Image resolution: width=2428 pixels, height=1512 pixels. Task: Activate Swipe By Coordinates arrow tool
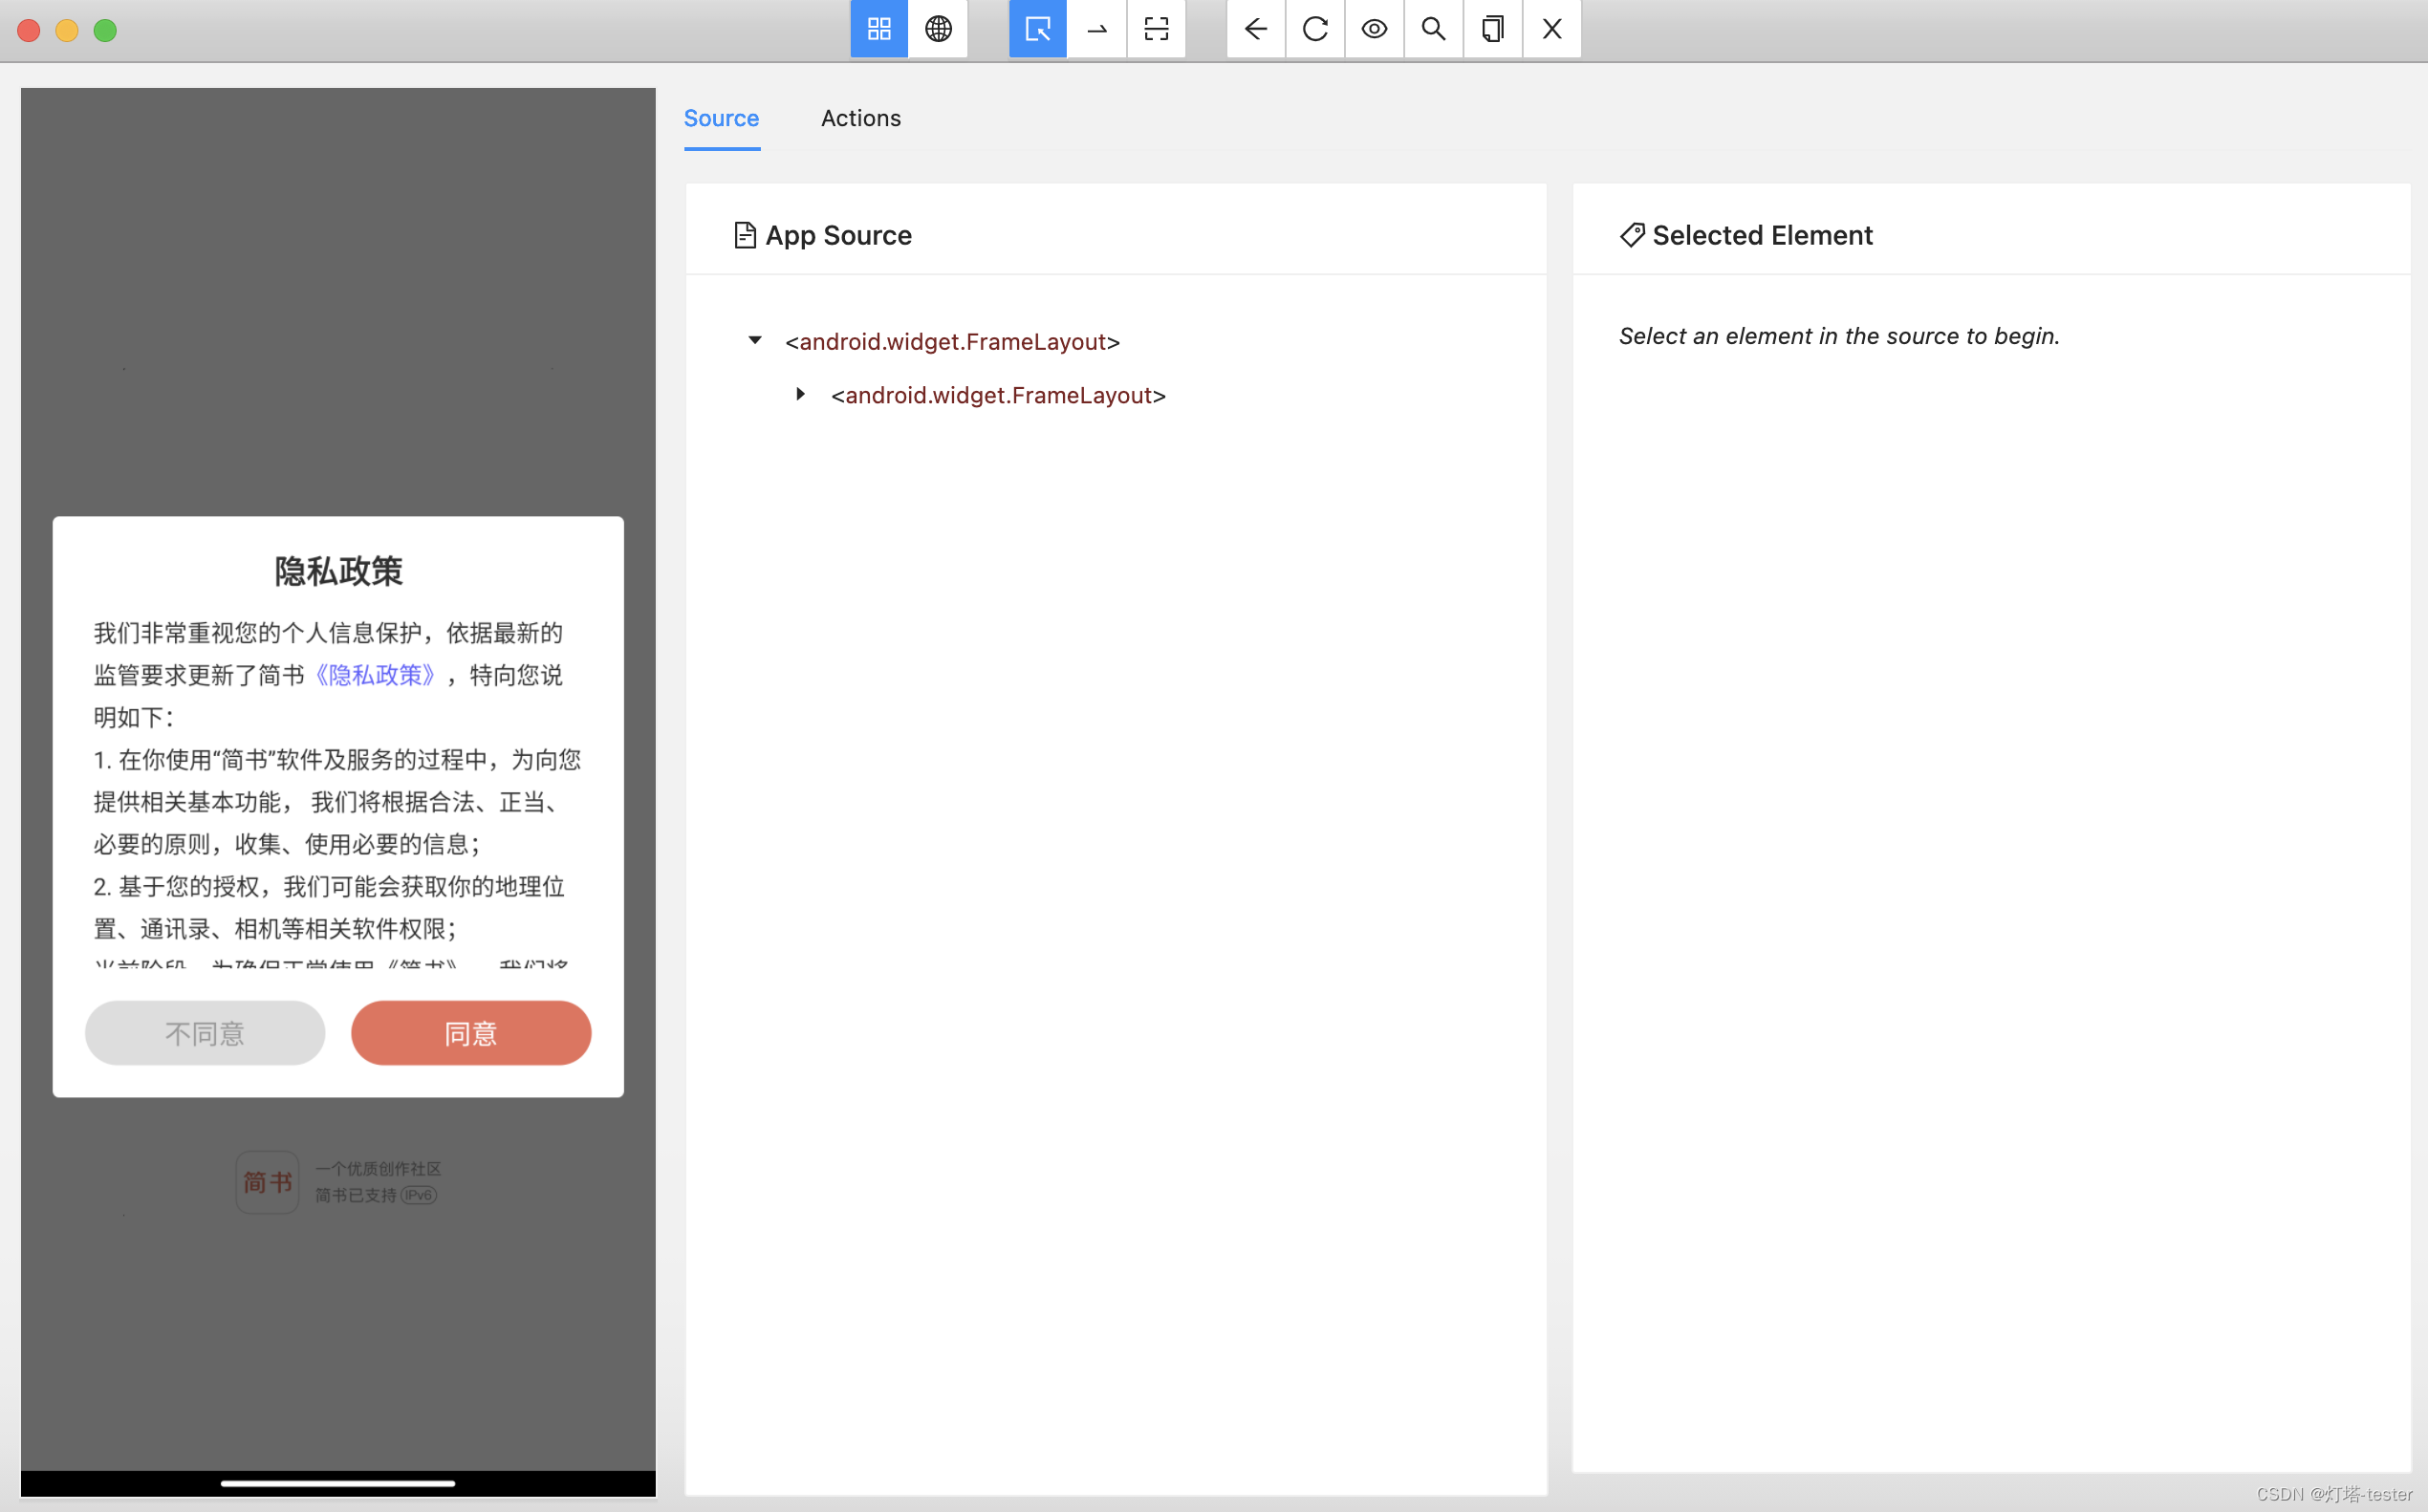pos(1096,29)
